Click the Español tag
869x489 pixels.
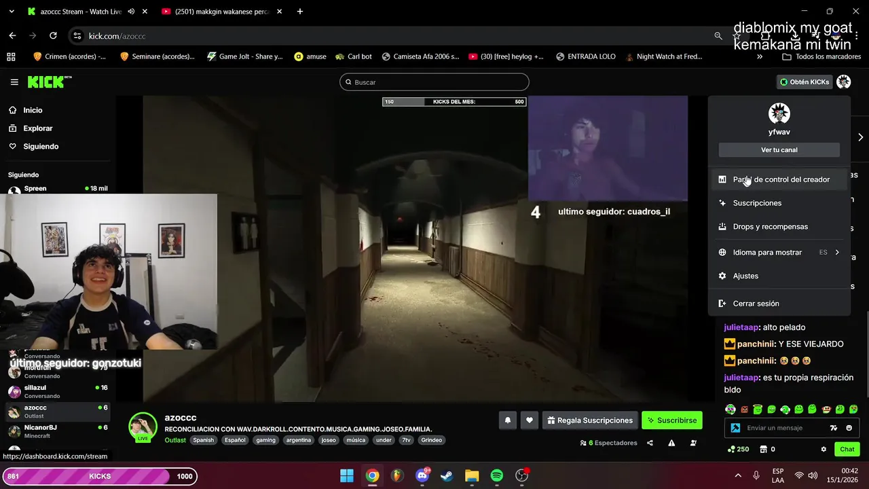click(235, 440)
